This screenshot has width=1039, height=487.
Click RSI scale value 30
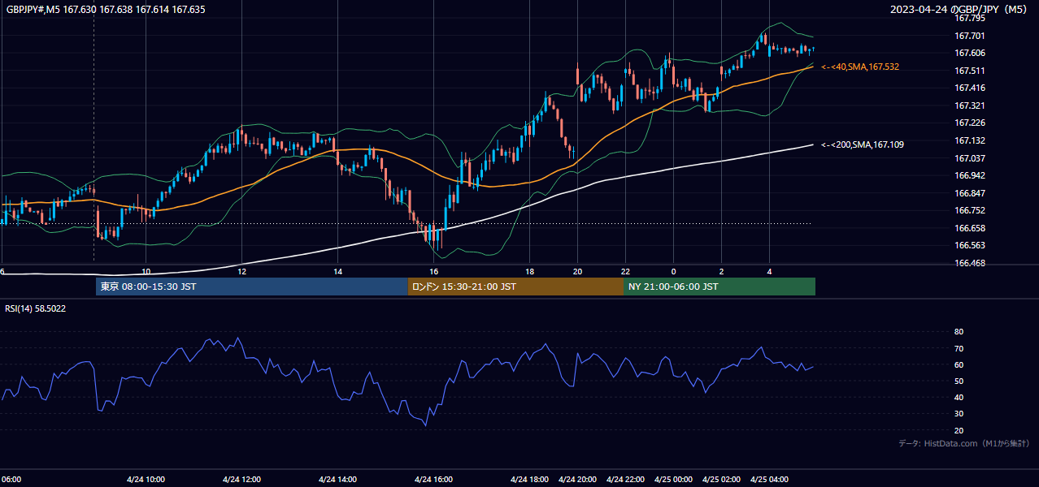959,413
